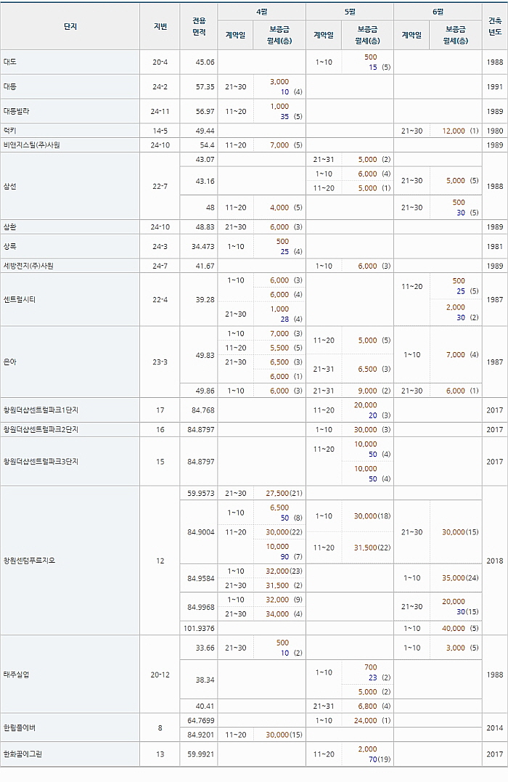Select the 은아 complex name cell
The height and width of the screenshot is (782, 508).
(x=70, y=362)
